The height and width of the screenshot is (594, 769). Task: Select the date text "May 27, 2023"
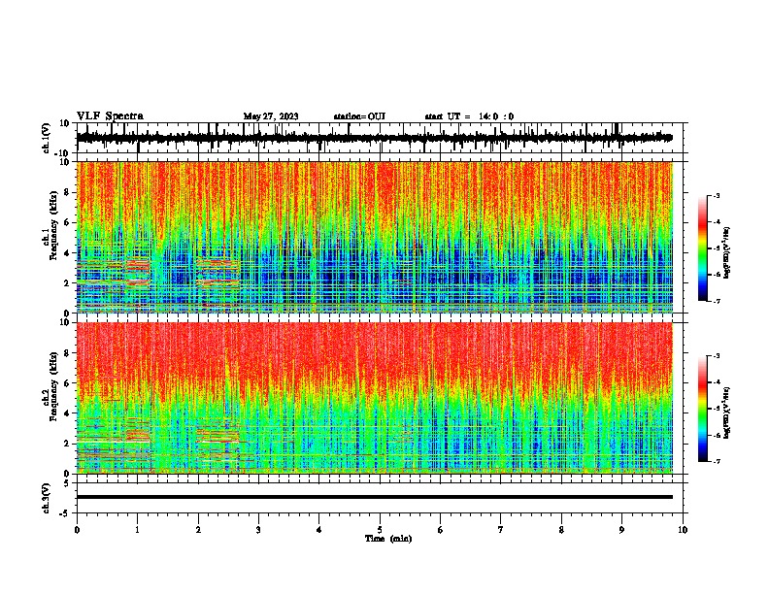tap(271, 116)
